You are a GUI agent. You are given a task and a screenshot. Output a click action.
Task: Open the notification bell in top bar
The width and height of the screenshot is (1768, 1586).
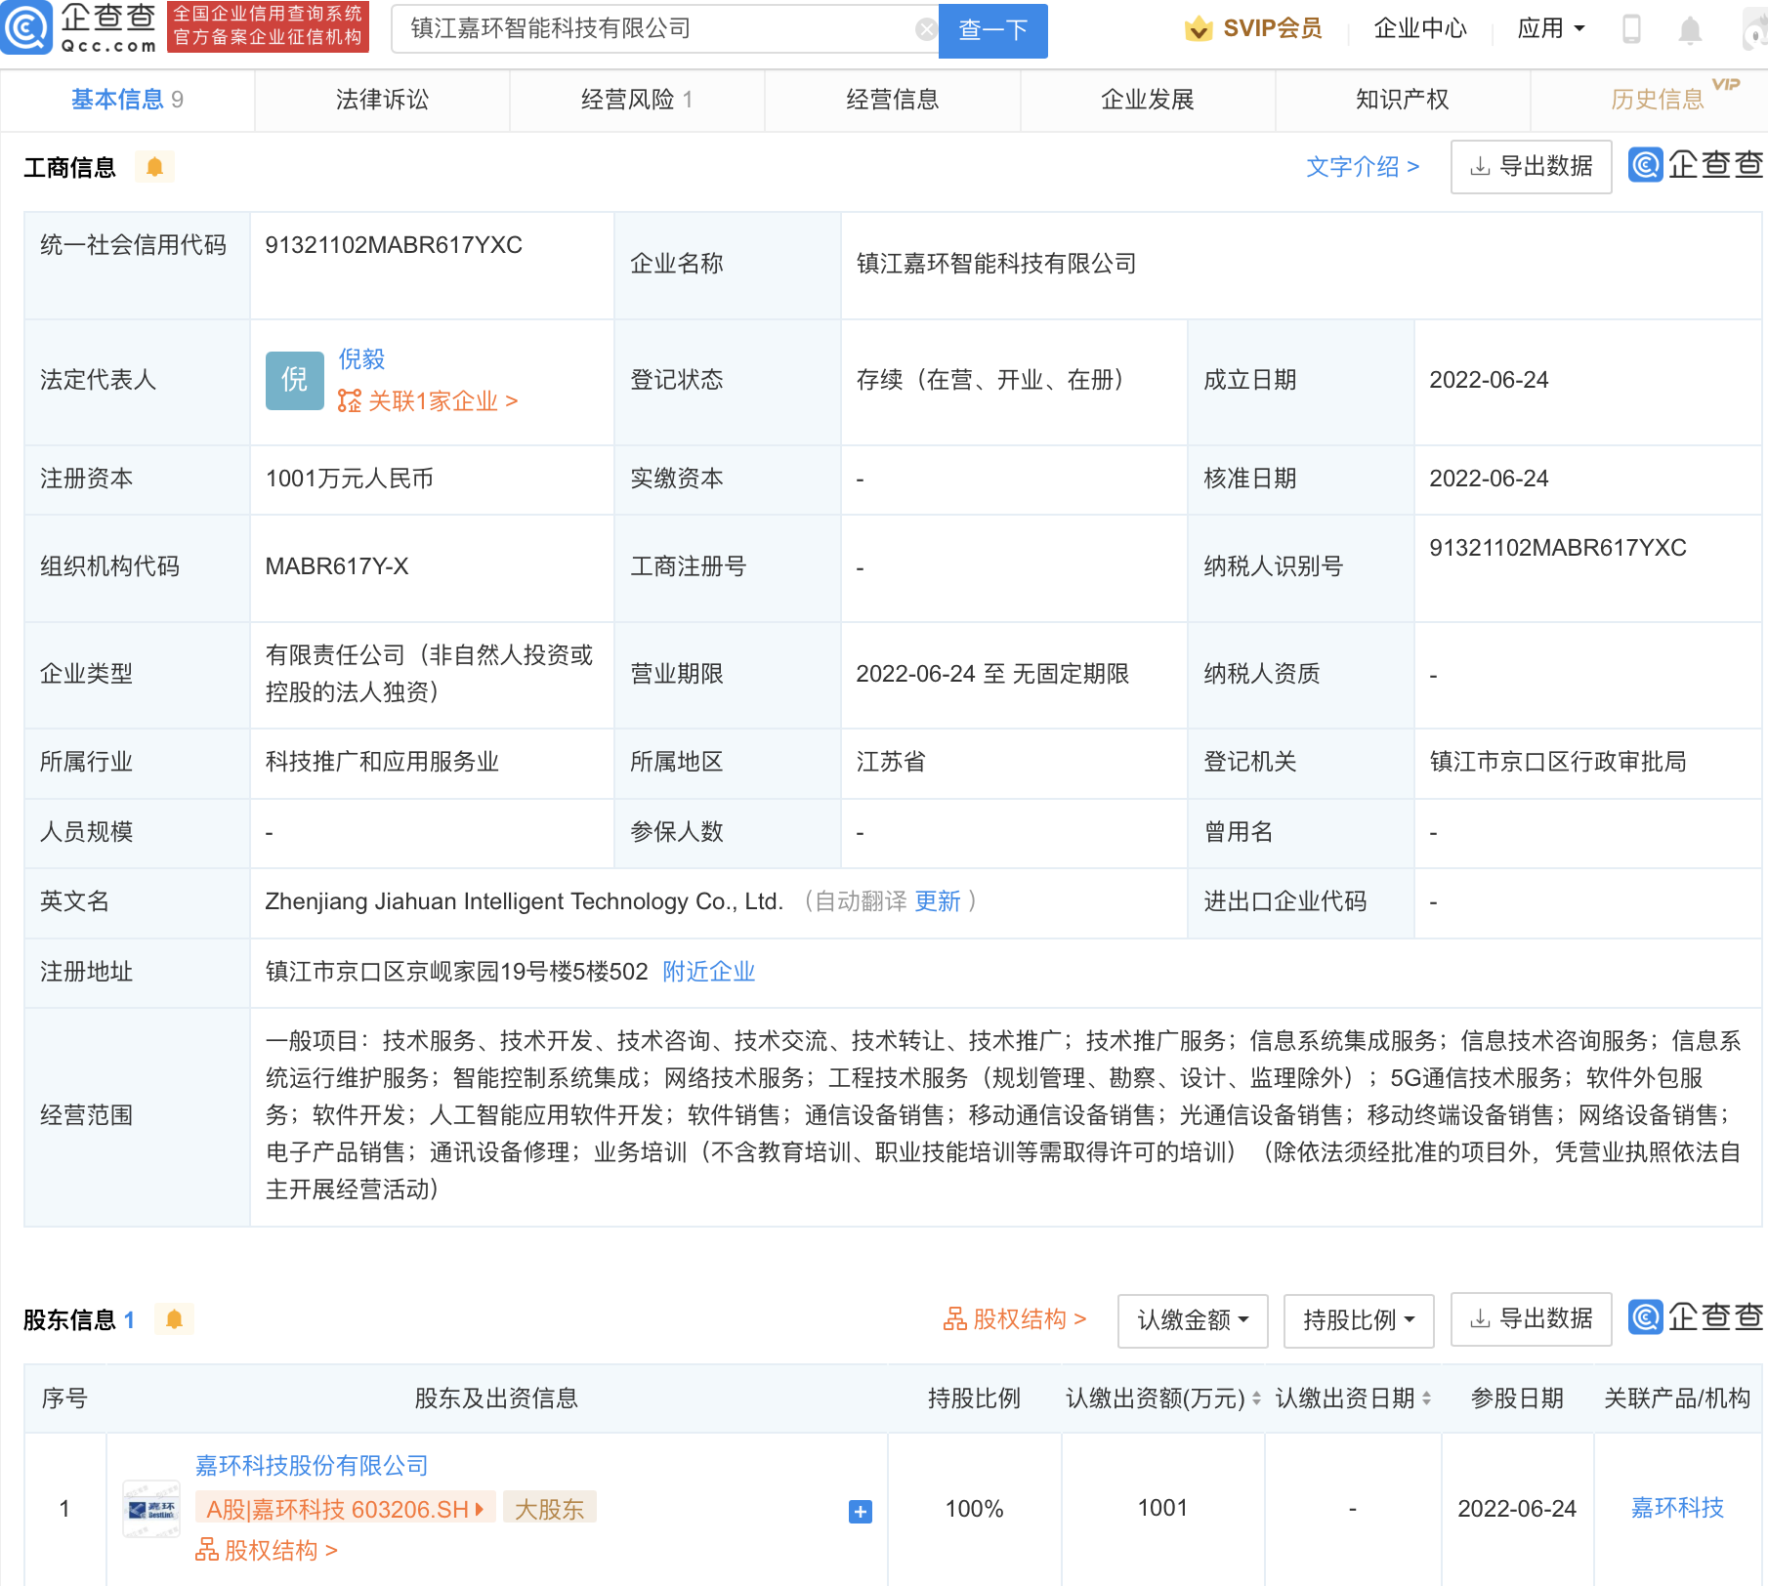1687,28
